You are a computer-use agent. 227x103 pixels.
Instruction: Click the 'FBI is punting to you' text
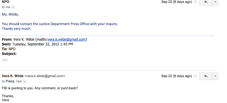point(40,88)
